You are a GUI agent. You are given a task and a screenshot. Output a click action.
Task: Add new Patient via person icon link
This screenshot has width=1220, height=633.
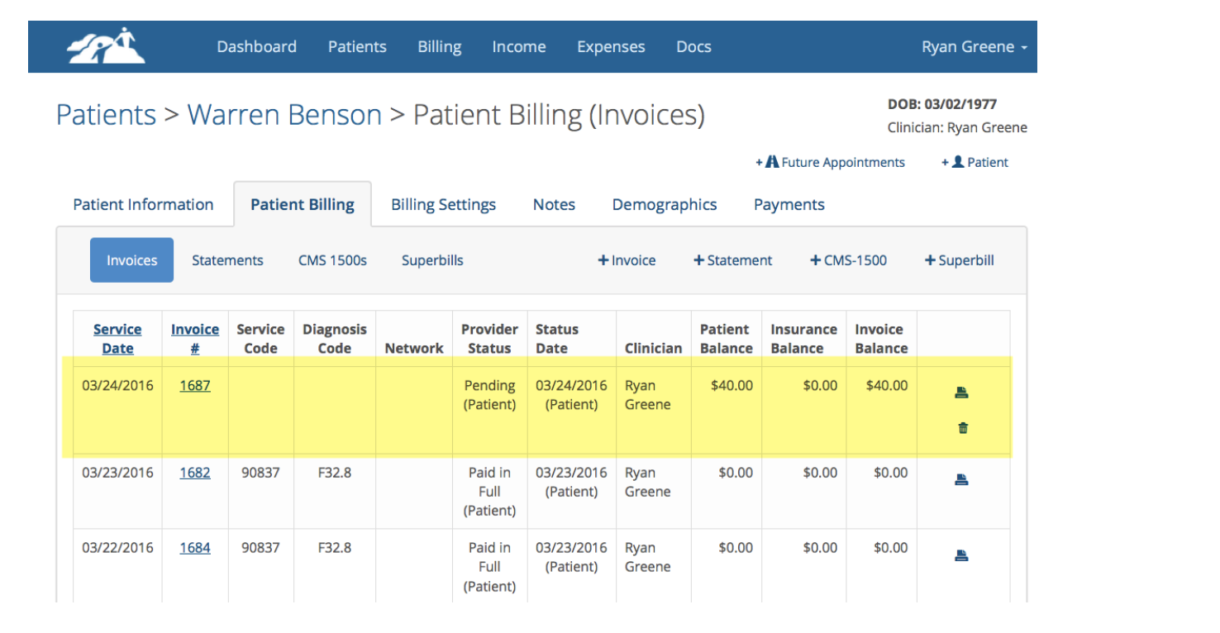[x=975, y=163]
